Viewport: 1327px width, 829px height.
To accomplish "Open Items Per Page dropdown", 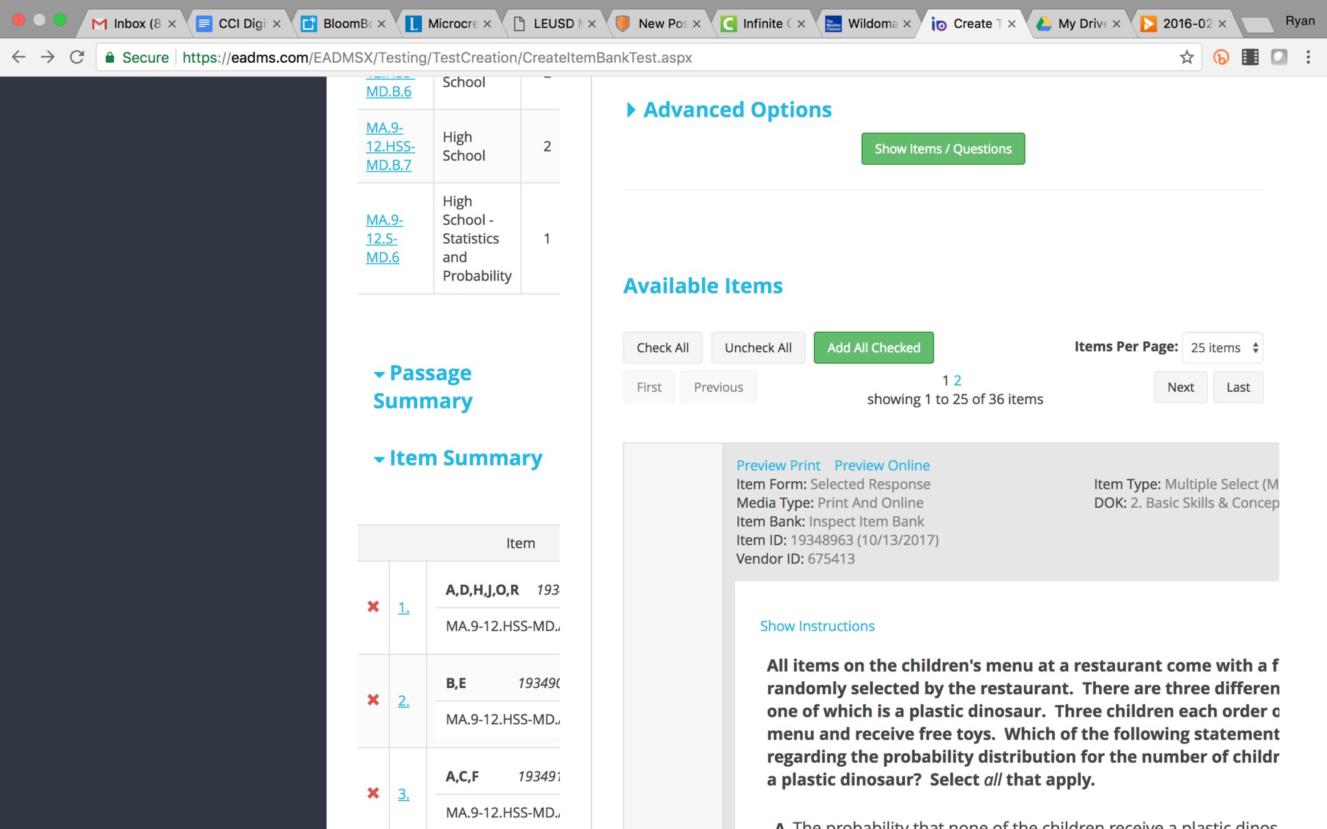I will click(1222, 348).
